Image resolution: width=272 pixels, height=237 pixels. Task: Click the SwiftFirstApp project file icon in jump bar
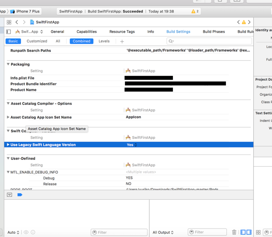(32, 22)
